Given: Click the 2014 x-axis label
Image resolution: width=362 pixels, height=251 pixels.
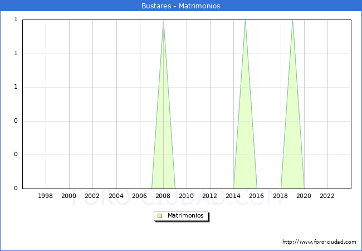Looking at the screenshot, I should tap(233, 196).
